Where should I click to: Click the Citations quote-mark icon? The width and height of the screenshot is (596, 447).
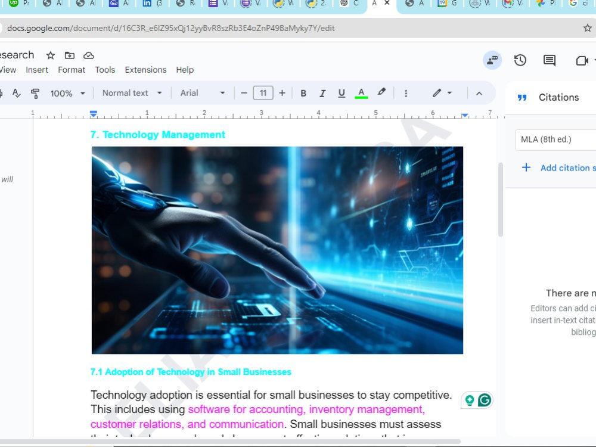522,98
